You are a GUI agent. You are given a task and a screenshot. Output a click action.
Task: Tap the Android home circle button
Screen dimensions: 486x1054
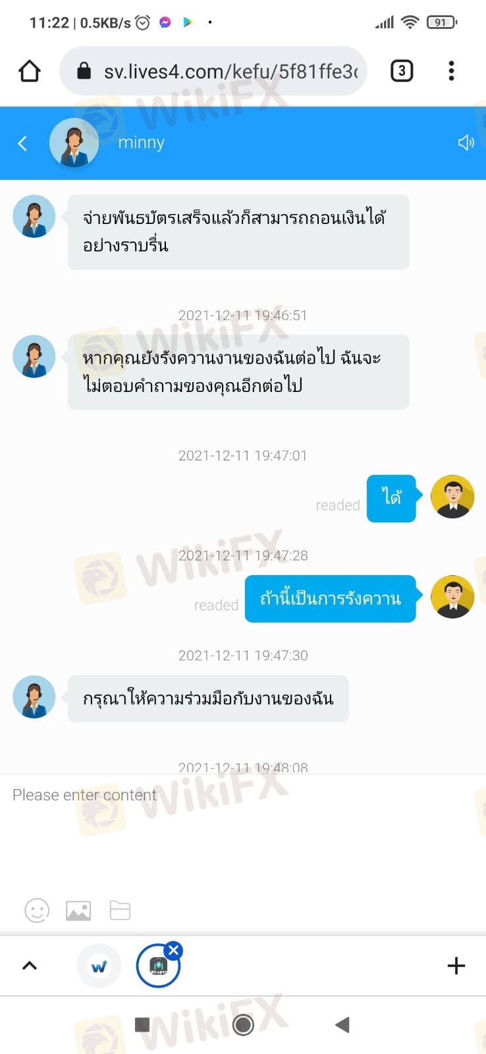[x=243, y=1024]
